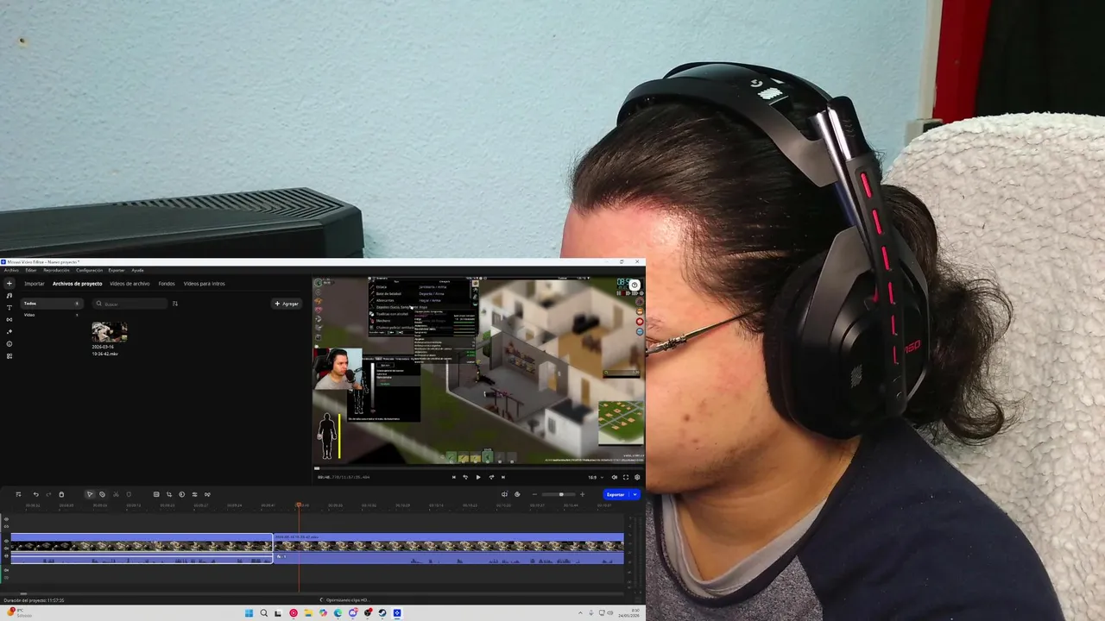
Task: Click the scissors Split icon
Action: [116, 494]
